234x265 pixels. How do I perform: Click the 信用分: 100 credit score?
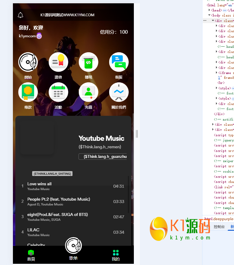[x=114, y=32]
